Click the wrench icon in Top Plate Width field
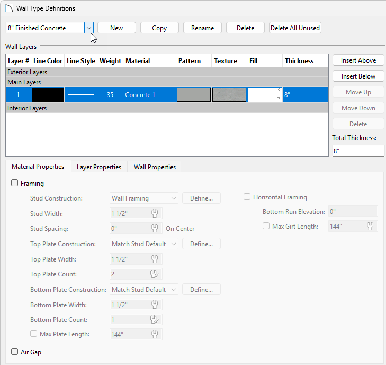Image resolution: width=386 pixels, height=365 pixels. coord(155,259)
